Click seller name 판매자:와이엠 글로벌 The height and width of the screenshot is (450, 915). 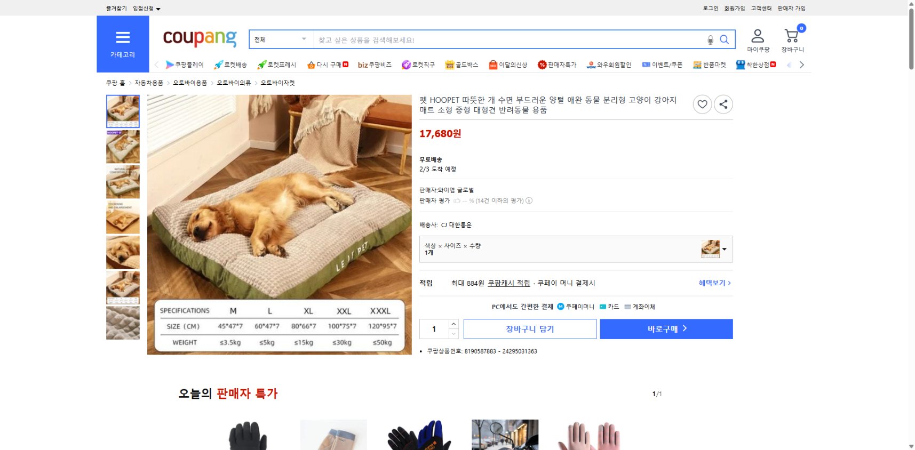(447, 190)
